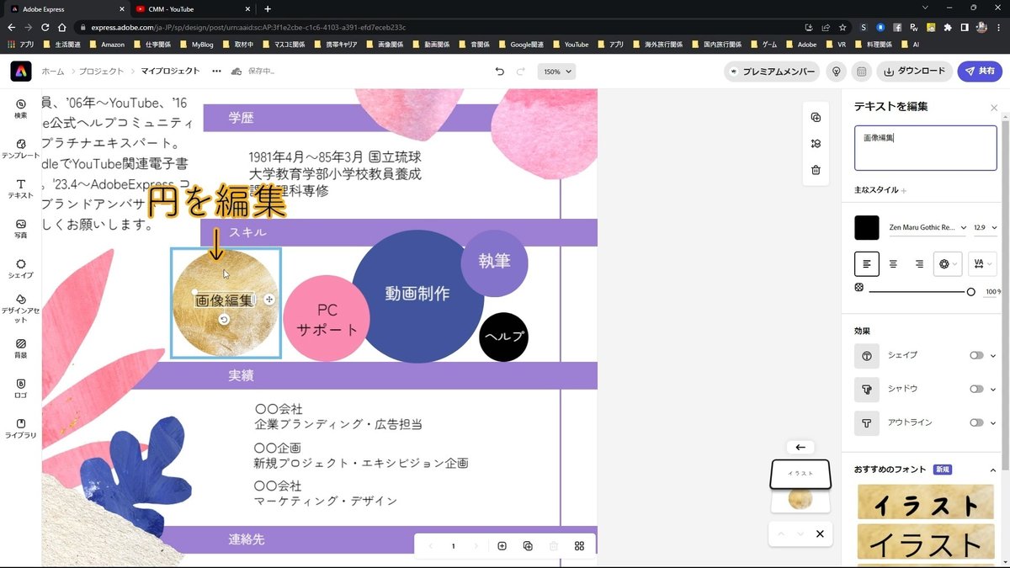
Task: Open the テキスト text panel
Action: pyautogui.click(x=21, y=188)
